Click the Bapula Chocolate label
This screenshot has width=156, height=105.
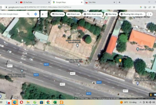73,40
